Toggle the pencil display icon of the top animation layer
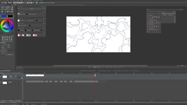This screenshot has height=105, width=187. (1, 77)
